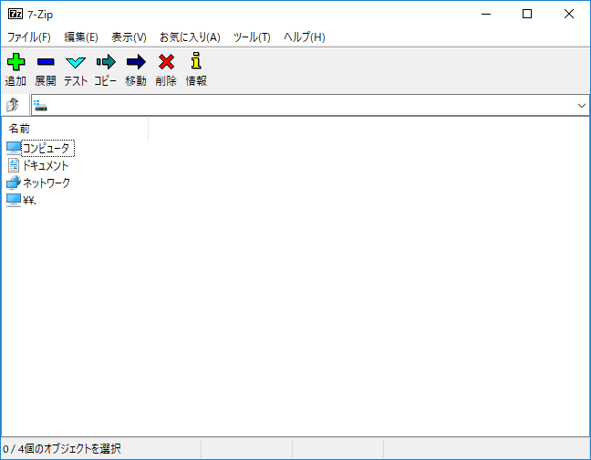Image resolution: width=591 pixels, height=460 pixels.
Task: Click the green plus 追加 (Add) icon
Action: (16, 62)
